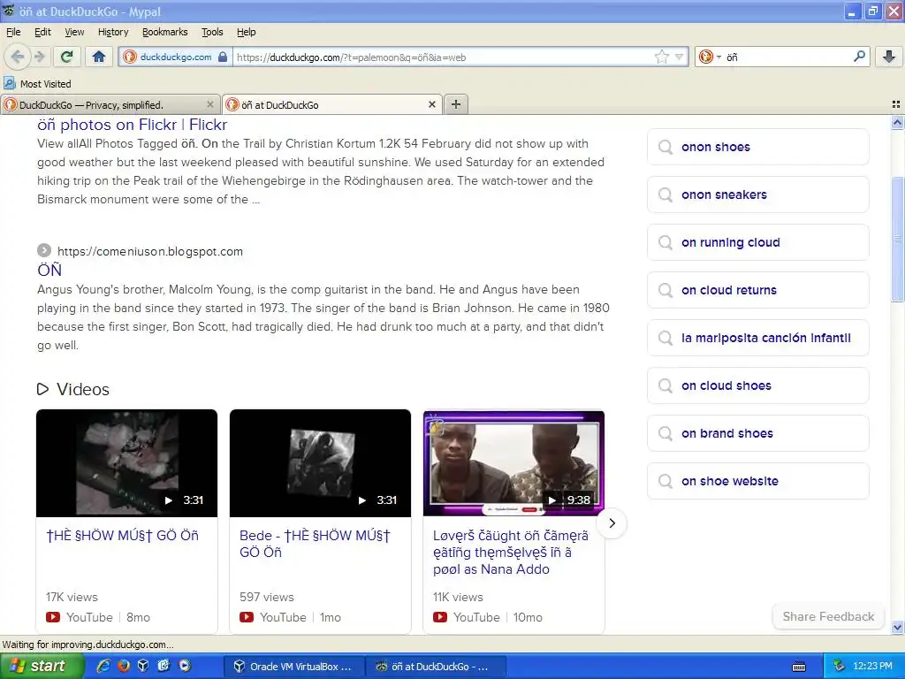This screenshot has width=905, height=679.
Task: Open the Help menu
Action: click(x=247, y=32)
